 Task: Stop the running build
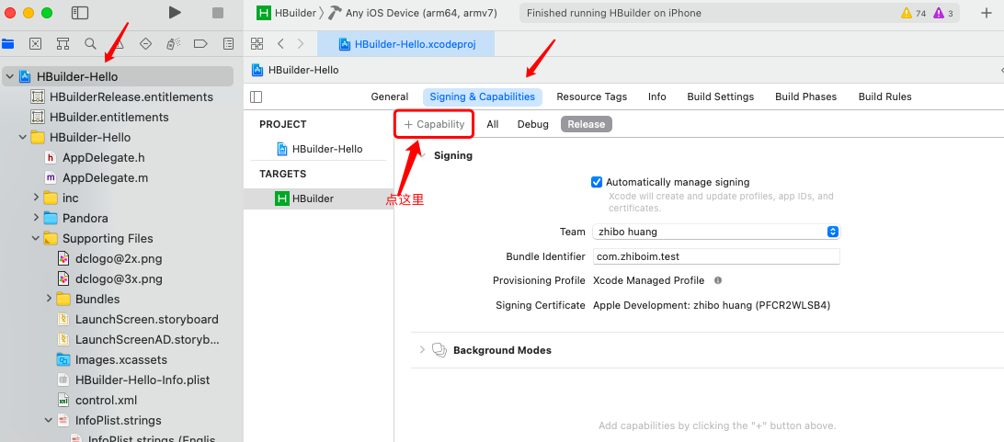(x=218, y=13)
